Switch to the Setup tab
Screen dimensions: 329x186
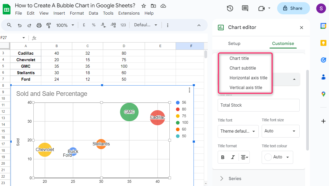click(x=234, y=43)
